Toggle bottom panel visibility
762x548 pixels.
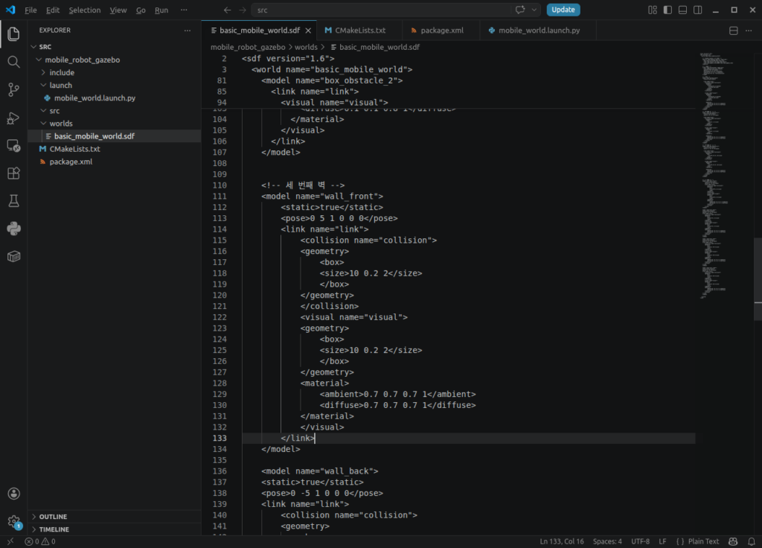tap(682, 10)
